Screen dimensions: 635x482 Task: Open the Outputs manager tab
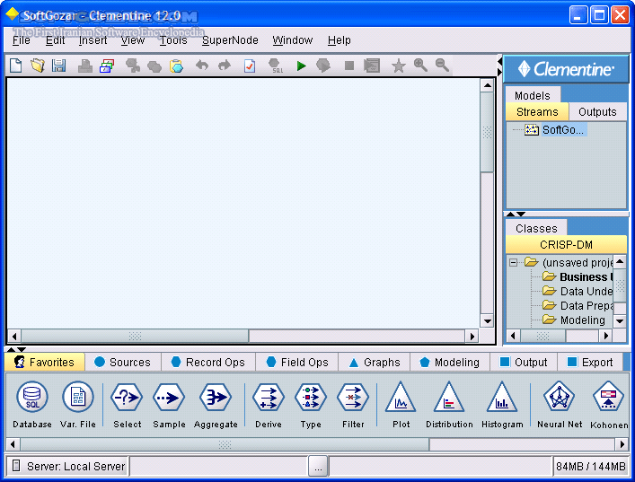pos(597,111)
